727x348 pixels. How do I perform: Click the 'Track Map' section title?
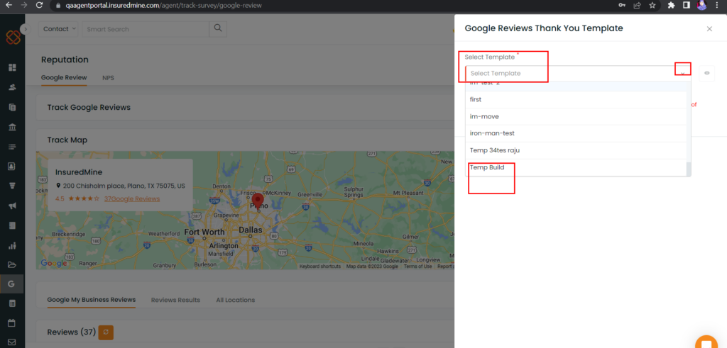coord(67,140)
